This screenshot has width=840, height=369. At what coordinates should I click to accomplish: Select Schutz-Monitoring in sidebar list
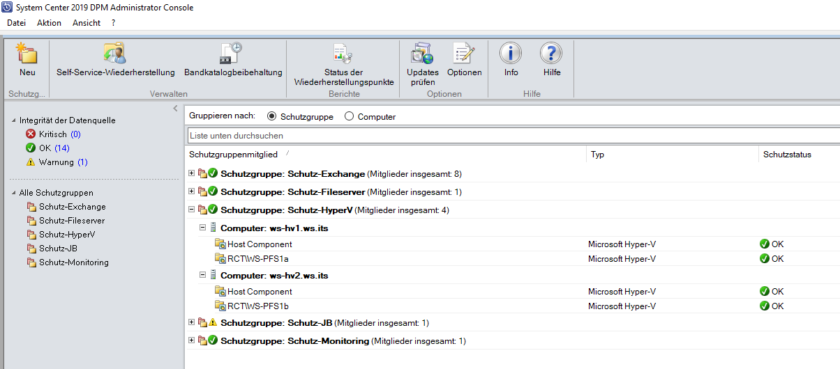[74, 262]
